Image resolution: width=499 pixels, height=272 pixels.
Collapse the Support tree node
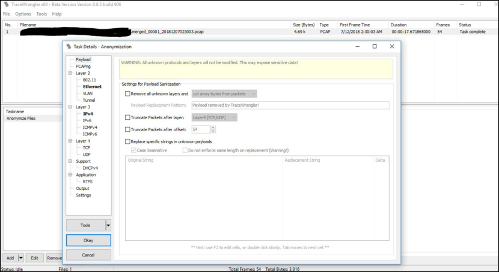coord(70,161)
